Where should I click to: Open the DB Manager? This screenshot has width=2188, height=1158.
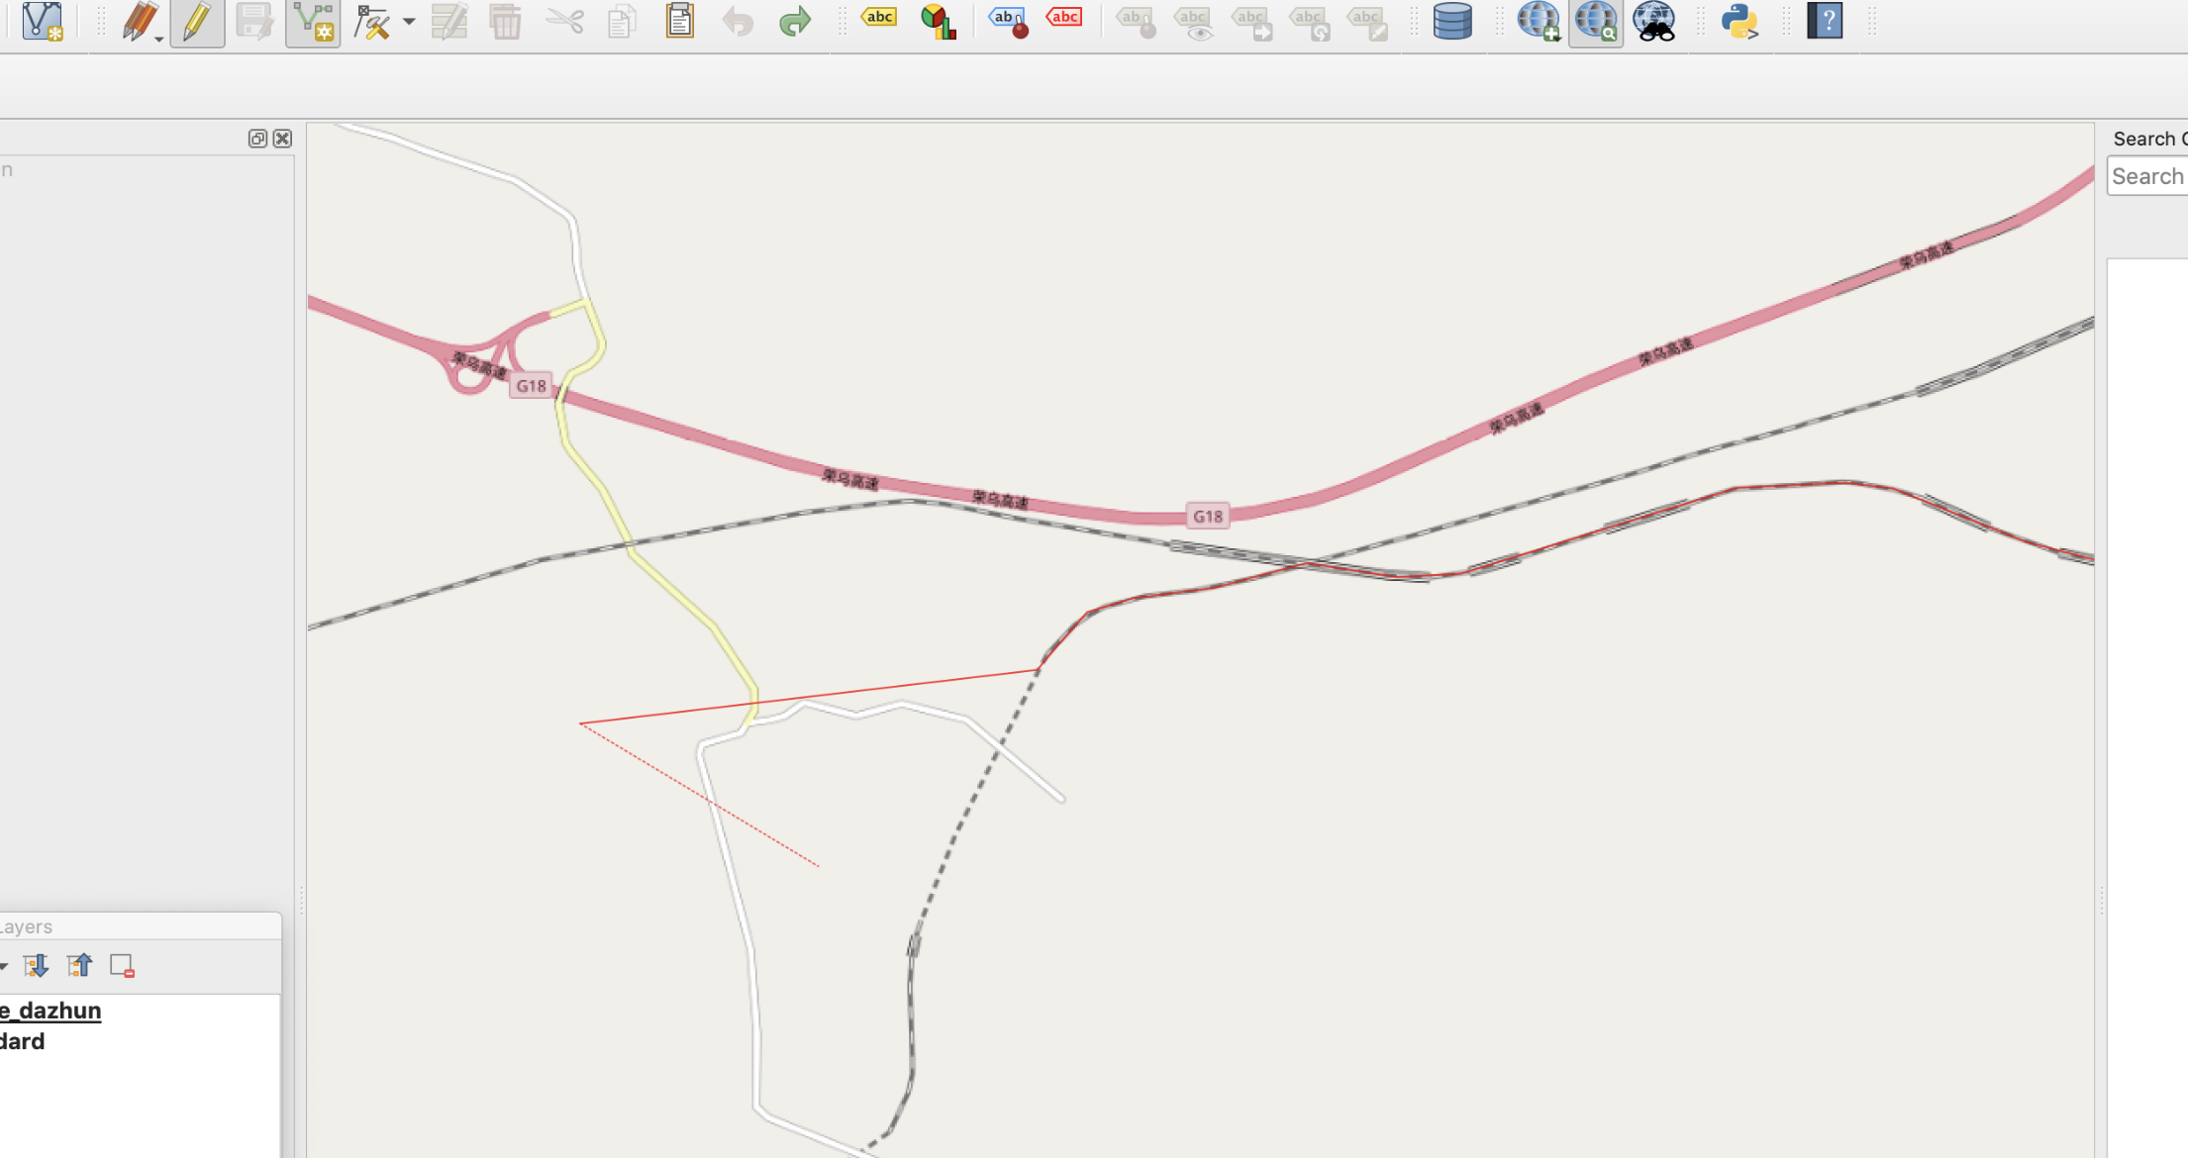(1451, 22)
